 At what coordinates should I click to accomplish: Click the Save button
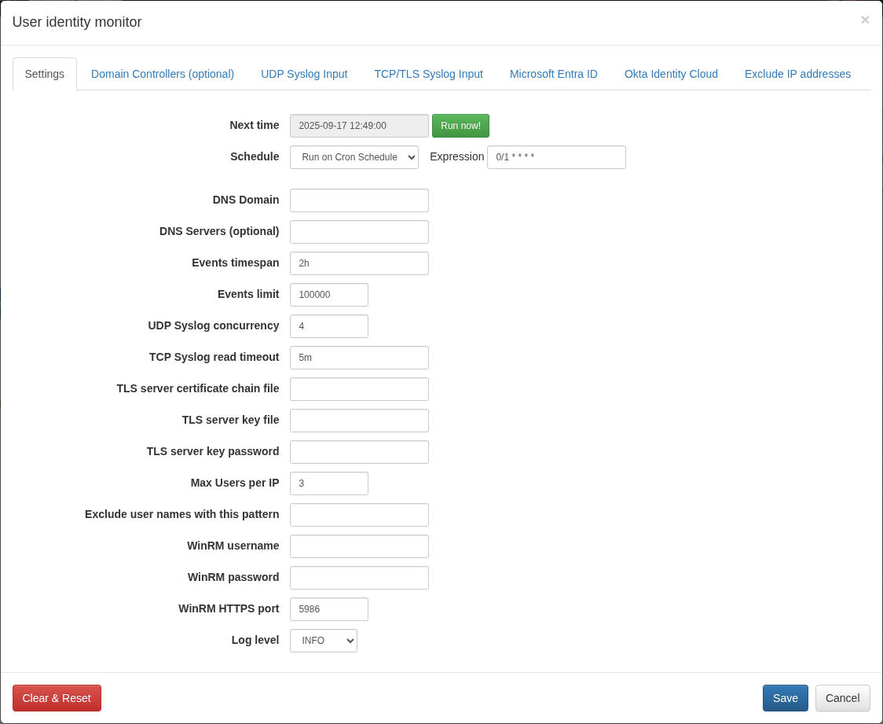785,698
